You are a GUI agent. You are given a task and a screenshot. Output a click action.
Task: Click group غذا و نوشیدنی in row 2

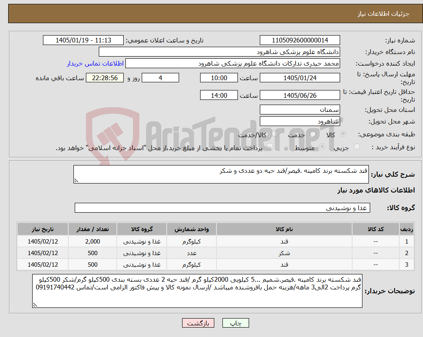coord(142,253)
